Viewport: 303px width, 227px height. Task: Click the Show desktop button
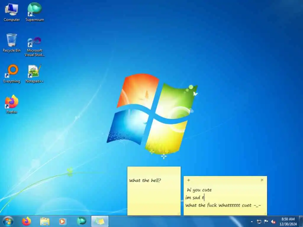click(301, 221)
